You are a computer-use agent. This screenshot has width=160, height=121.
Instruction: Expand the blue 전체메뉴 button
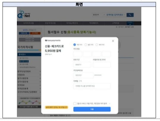pyautogui.click(x=130, y=23)
